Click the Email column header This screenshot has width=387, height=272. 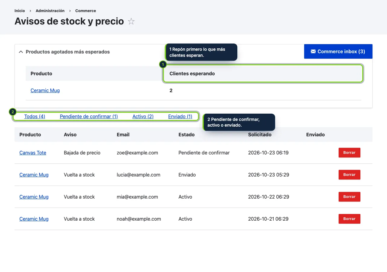click(123, 134)
